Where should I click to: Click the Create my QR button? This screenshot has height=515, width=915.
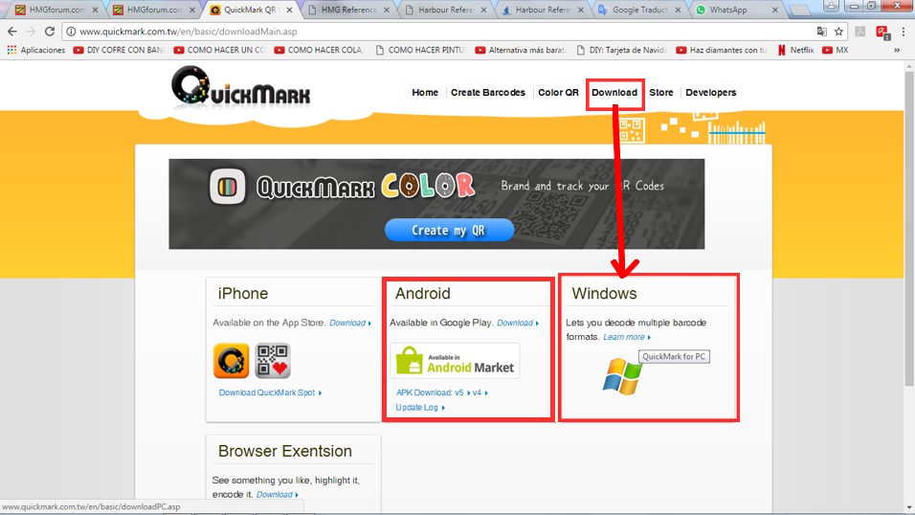[x=449, y=230]
